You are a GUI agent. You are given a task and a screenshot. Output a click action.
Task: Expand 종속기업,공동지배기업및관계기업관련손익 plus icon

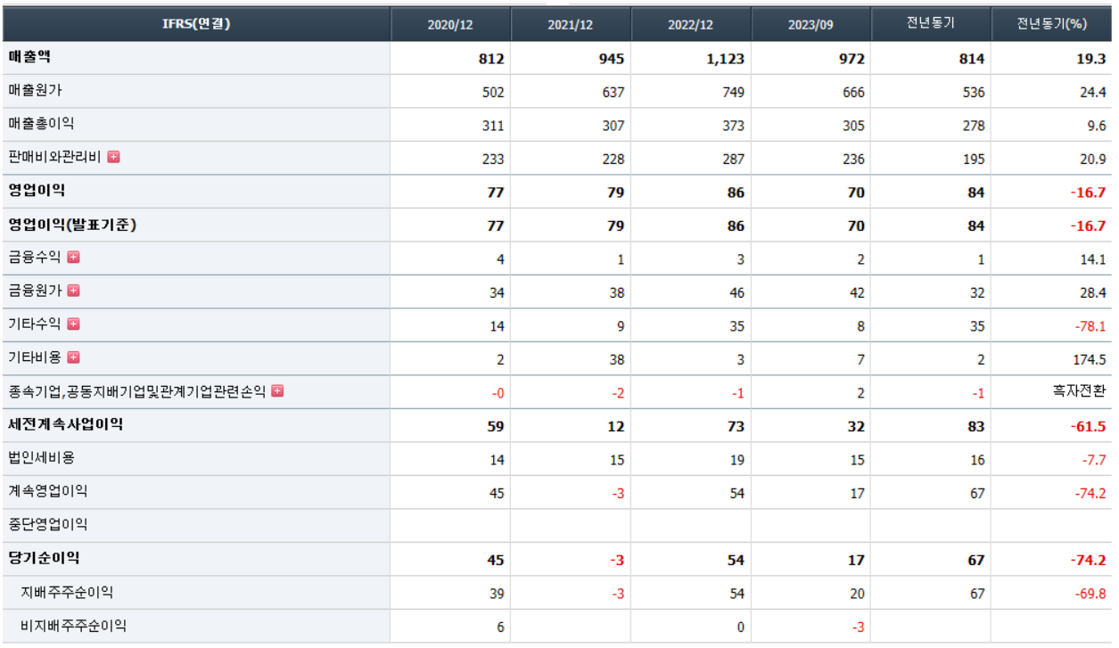pyautogui.click(x=277, y=390)
